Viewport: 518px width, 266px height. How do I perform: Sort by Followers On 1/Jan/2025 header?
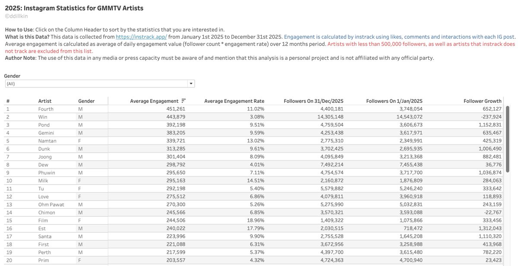(x=394, y=101)
